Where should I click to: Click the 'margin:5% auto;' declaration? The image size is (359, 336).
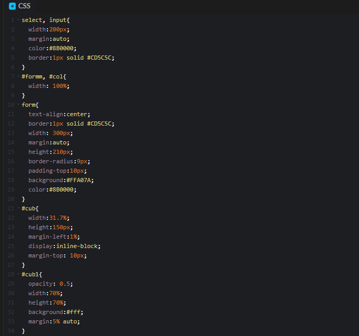point(54,321)
